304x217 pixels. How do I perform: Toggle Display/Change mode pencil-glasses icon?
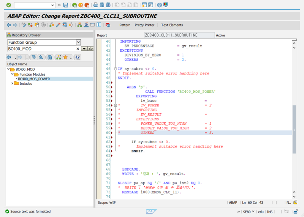(x=24, y=25)
